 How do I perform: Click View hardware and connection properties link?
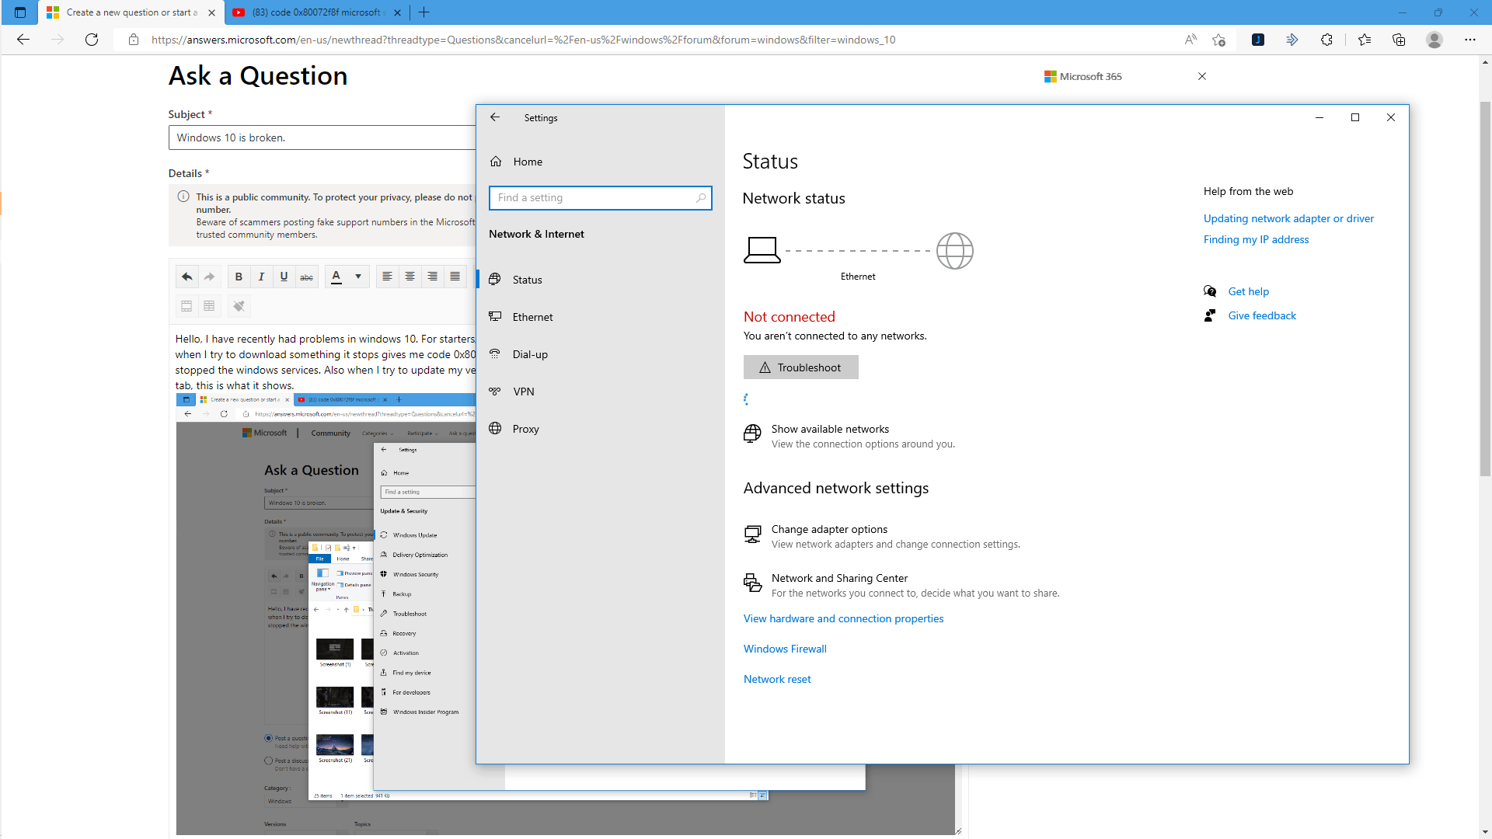point(843,618)
